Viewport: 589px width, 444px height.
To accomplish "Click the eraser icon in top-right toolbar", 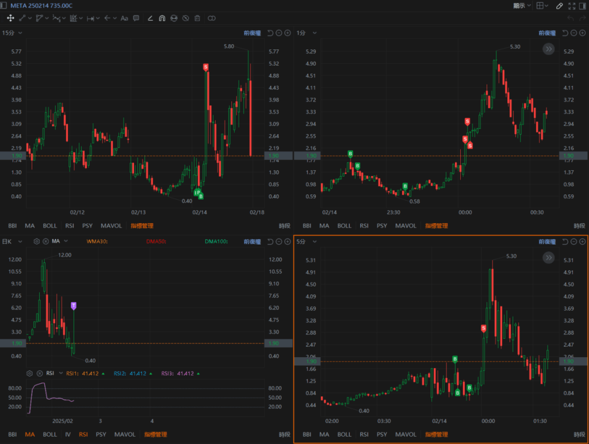I will [x=560, y=6].
